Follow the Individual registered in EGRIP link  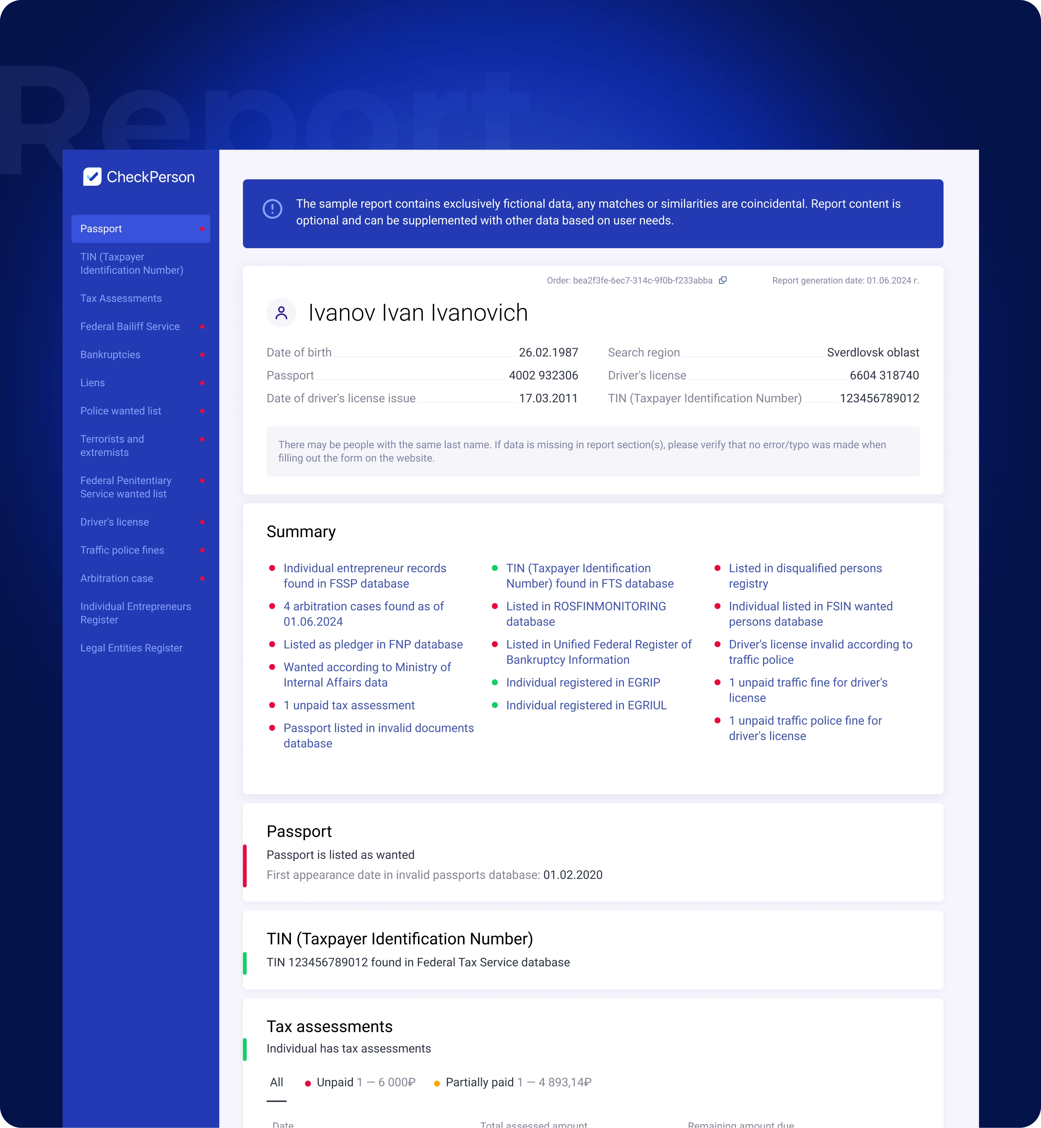583,682
